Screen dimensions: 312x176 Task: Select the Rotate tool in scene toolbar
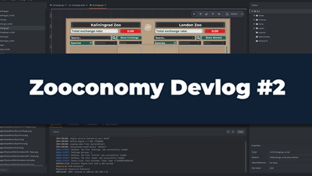pos(200,14)
